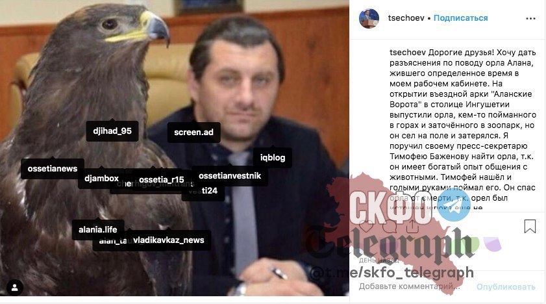The image size is (546, 304).
Task: Follow tsechoev via Подписаться link
Action: point(460,18)
